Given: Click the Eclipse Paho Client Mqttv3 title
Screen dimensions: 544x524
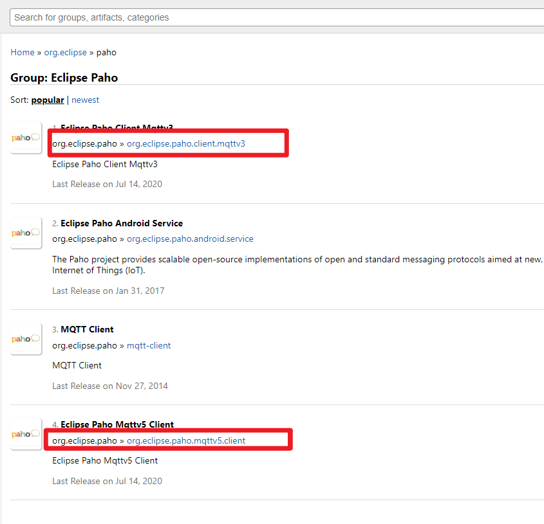Looking at the screenshot, I should click(x=118, y=127).
